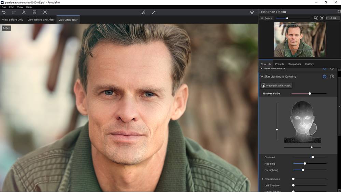This screenshot has width=341, height=192.
Task: Click the Contrast slider handle
Action: [313, 157]
